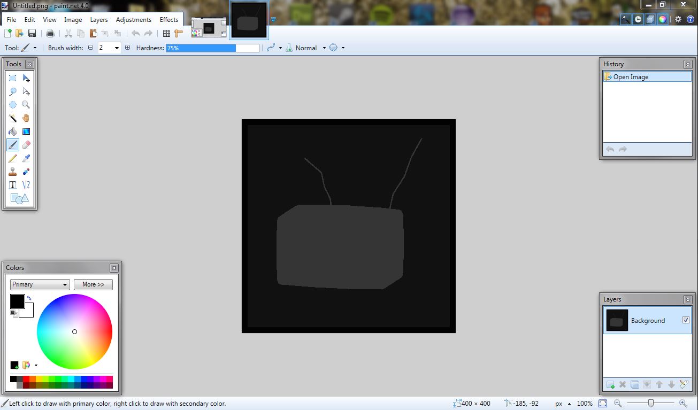The height and width of the screenshot is (410, 698).
Task: Toggle Layers window icon at top right
Action: [x=650, y=19]
